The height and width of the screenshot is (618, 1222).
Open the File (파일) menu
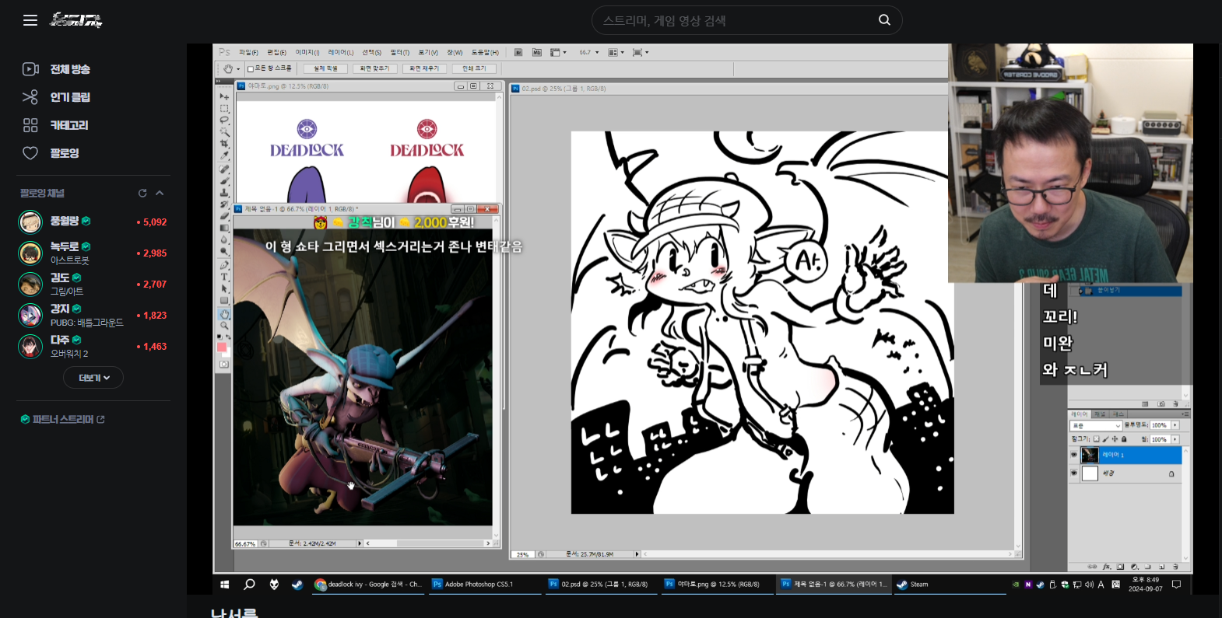[248, 52]
